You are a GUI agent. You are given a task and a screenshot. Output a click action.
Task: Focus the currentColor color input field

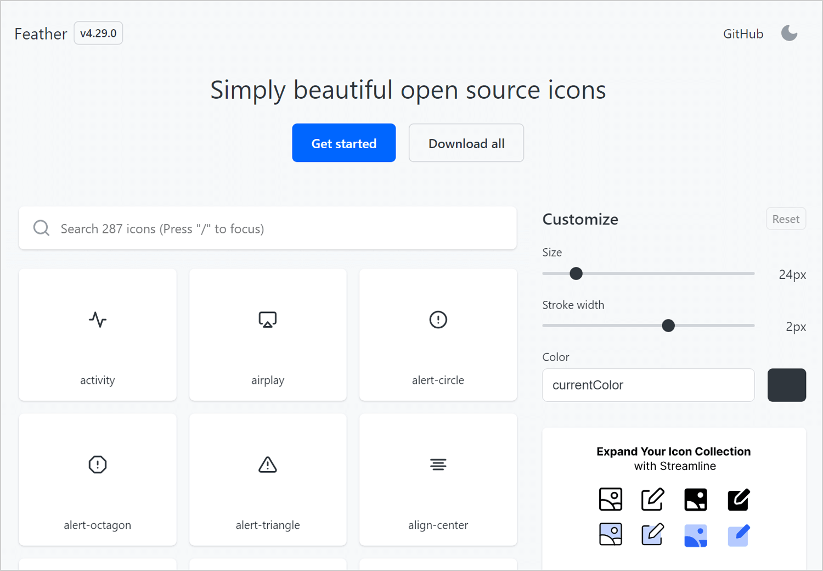pyautogui.click(x=649, y=385)
